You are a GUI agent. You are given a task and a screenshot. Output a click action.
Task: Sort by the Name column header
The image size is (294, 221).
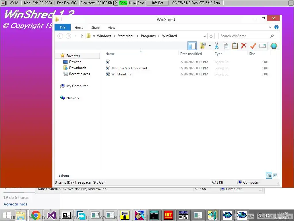click(110, 54)
